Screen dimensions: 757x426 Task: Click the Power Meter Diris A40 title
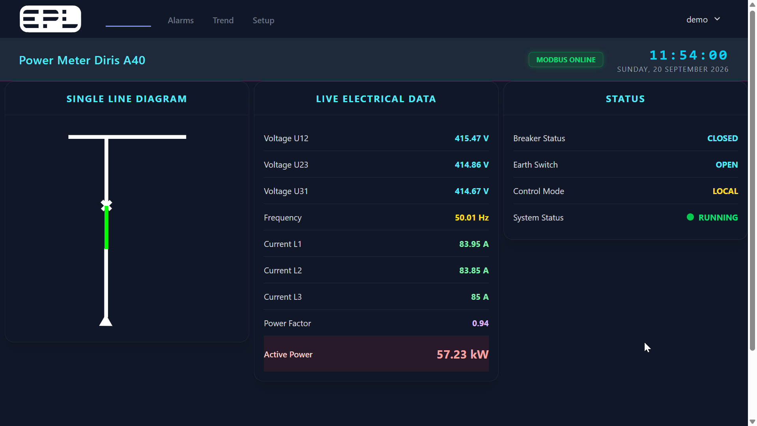coord(82,60)
